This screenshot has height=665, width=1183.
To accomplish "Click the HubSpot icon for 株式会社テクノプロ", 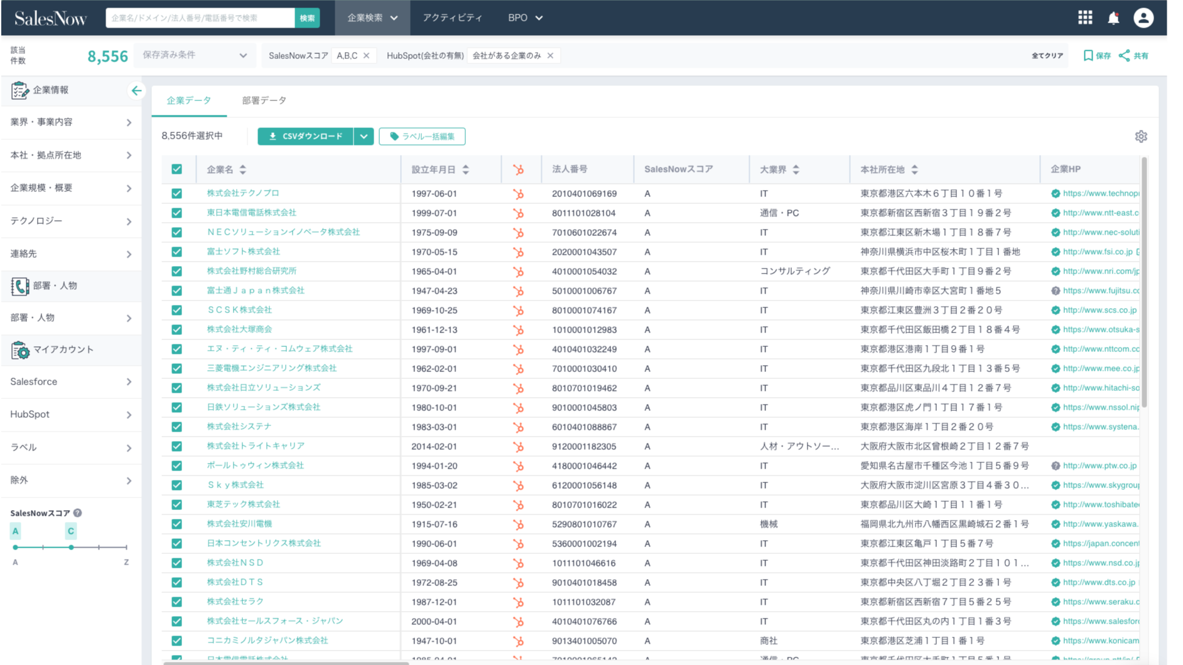I will (518, 194).
